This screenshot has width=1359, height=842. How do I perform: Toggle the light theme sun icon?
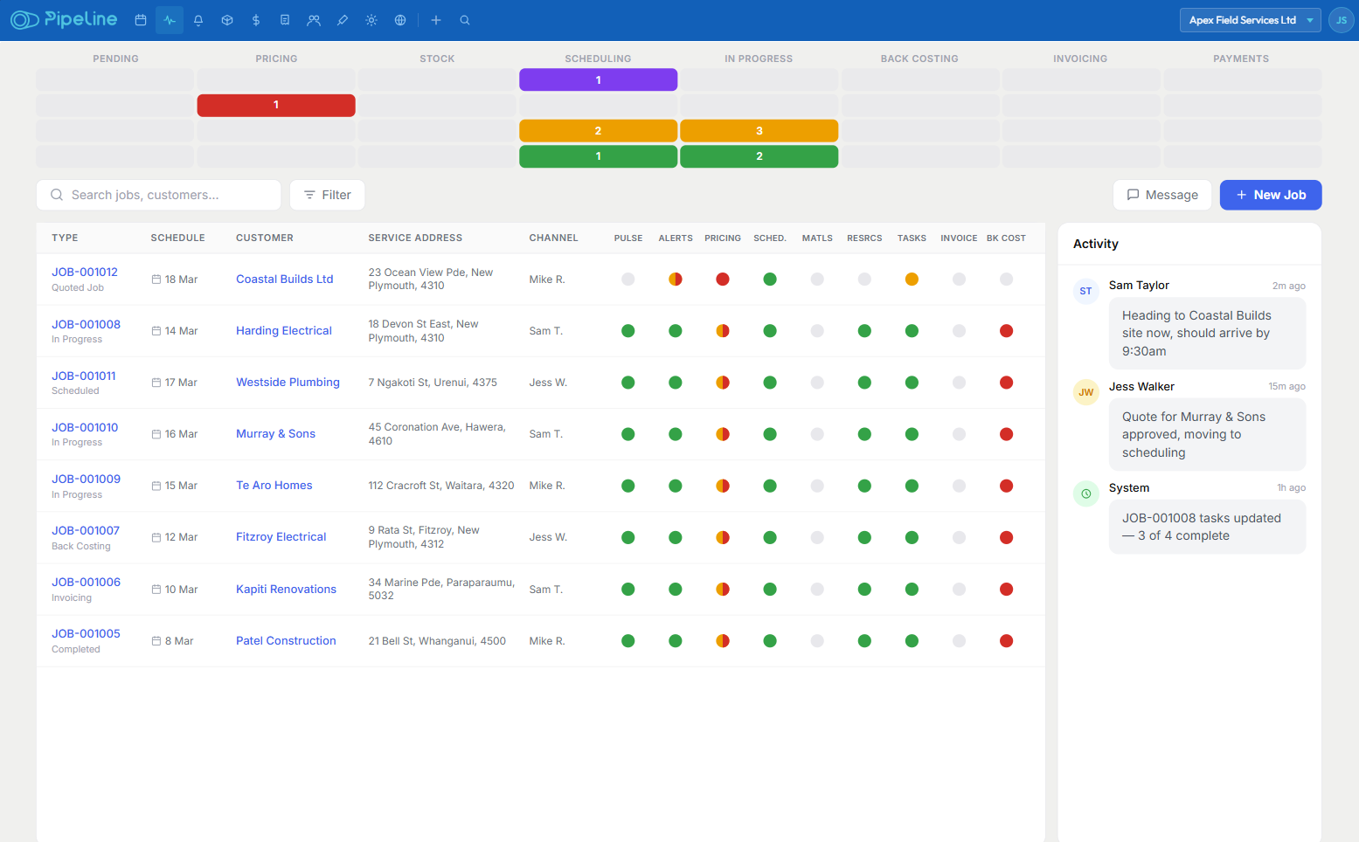tap(371, 19)
